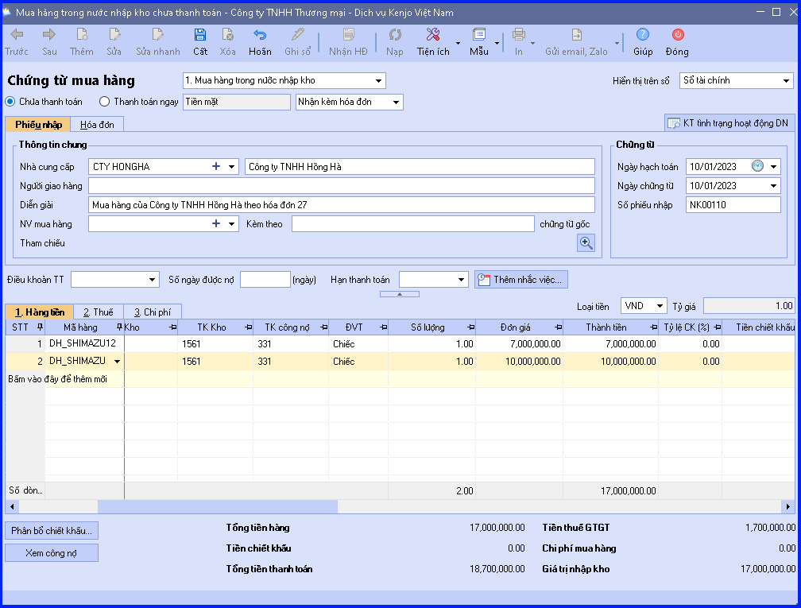
Task: Click Phân bổ chiết khấu button
Action: pyautogui.click(x=52, y=530)
